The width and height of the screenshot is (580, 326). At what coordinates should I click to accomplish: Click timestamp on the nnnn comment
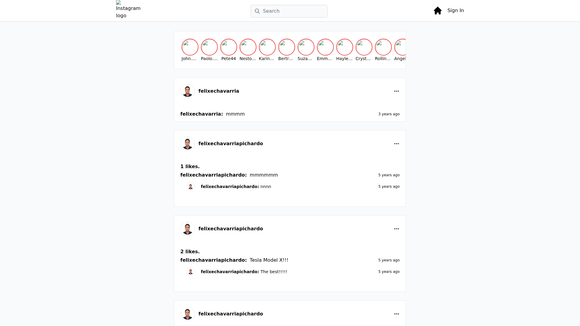click(x=389, y=187)
